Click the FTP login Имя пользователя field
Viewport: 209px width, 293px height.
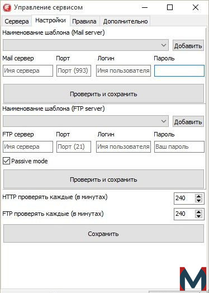[123, 146]
